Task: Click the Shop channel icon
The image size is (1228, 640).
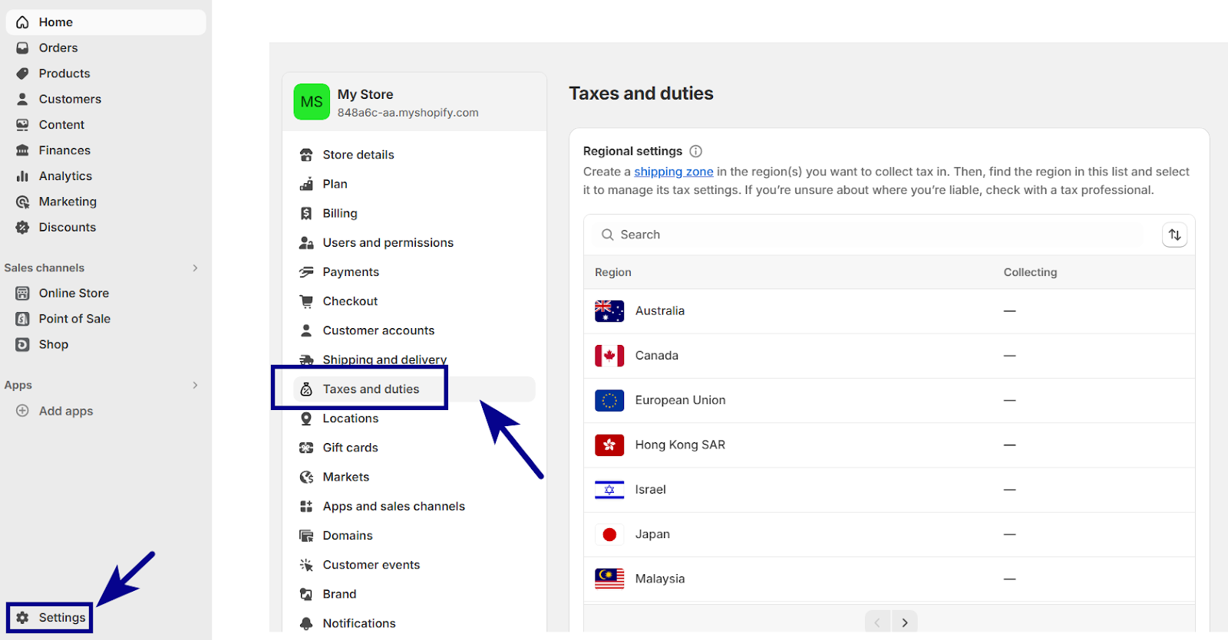Action: click(x=22, y=345)
